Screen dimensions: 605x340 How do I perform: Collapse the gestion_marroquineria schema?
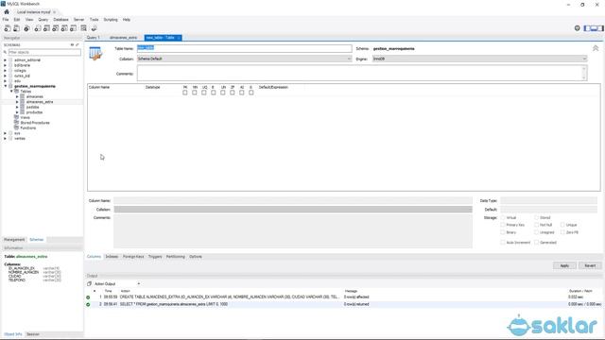pos(5,86)
